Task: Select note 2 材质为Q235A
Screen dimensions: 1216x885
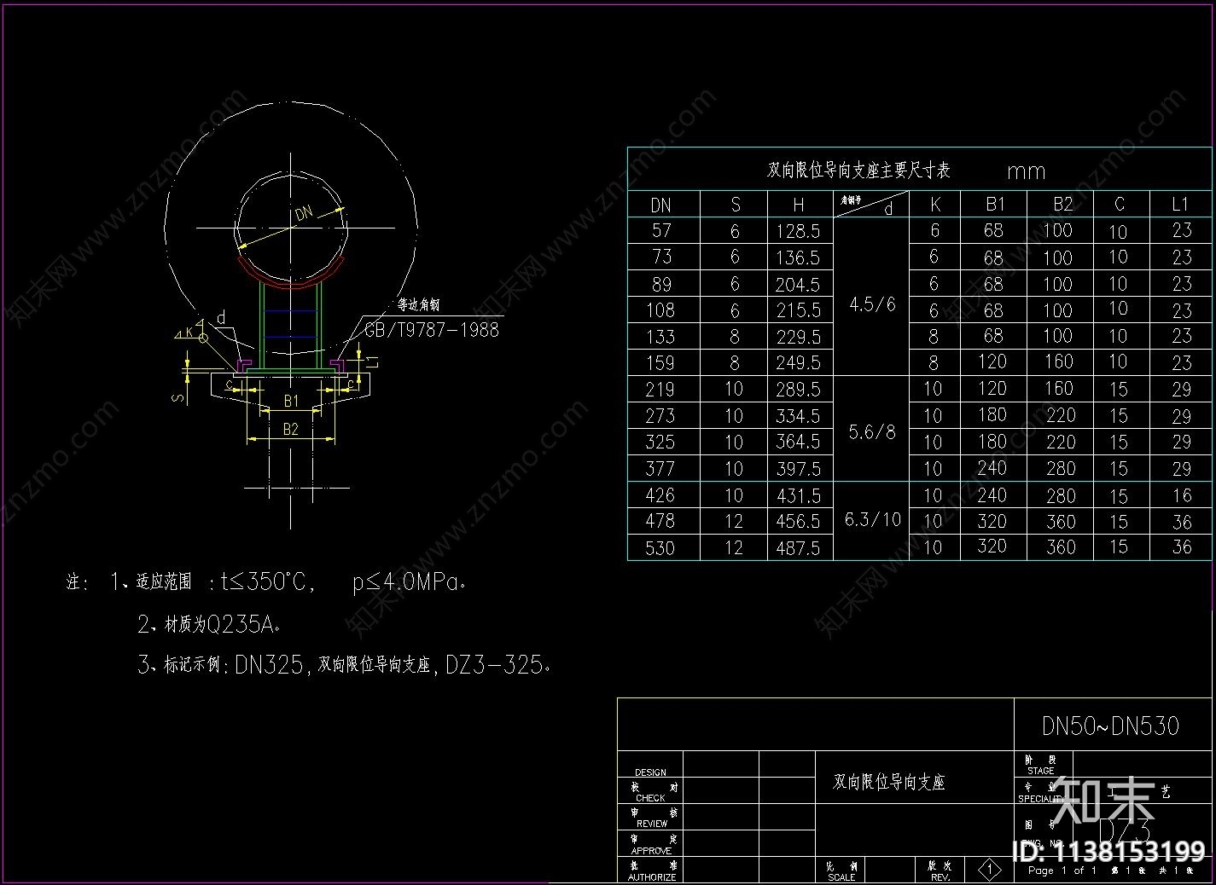Action: tap(221, 624)
